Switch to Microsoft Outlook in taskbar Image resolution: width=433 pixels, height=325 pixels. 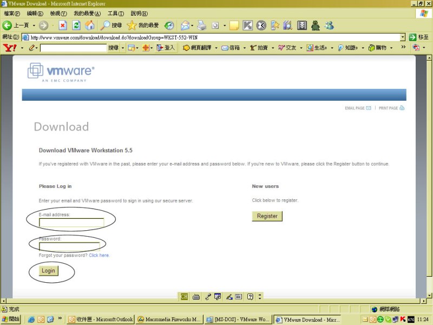(x=101, y=320)
